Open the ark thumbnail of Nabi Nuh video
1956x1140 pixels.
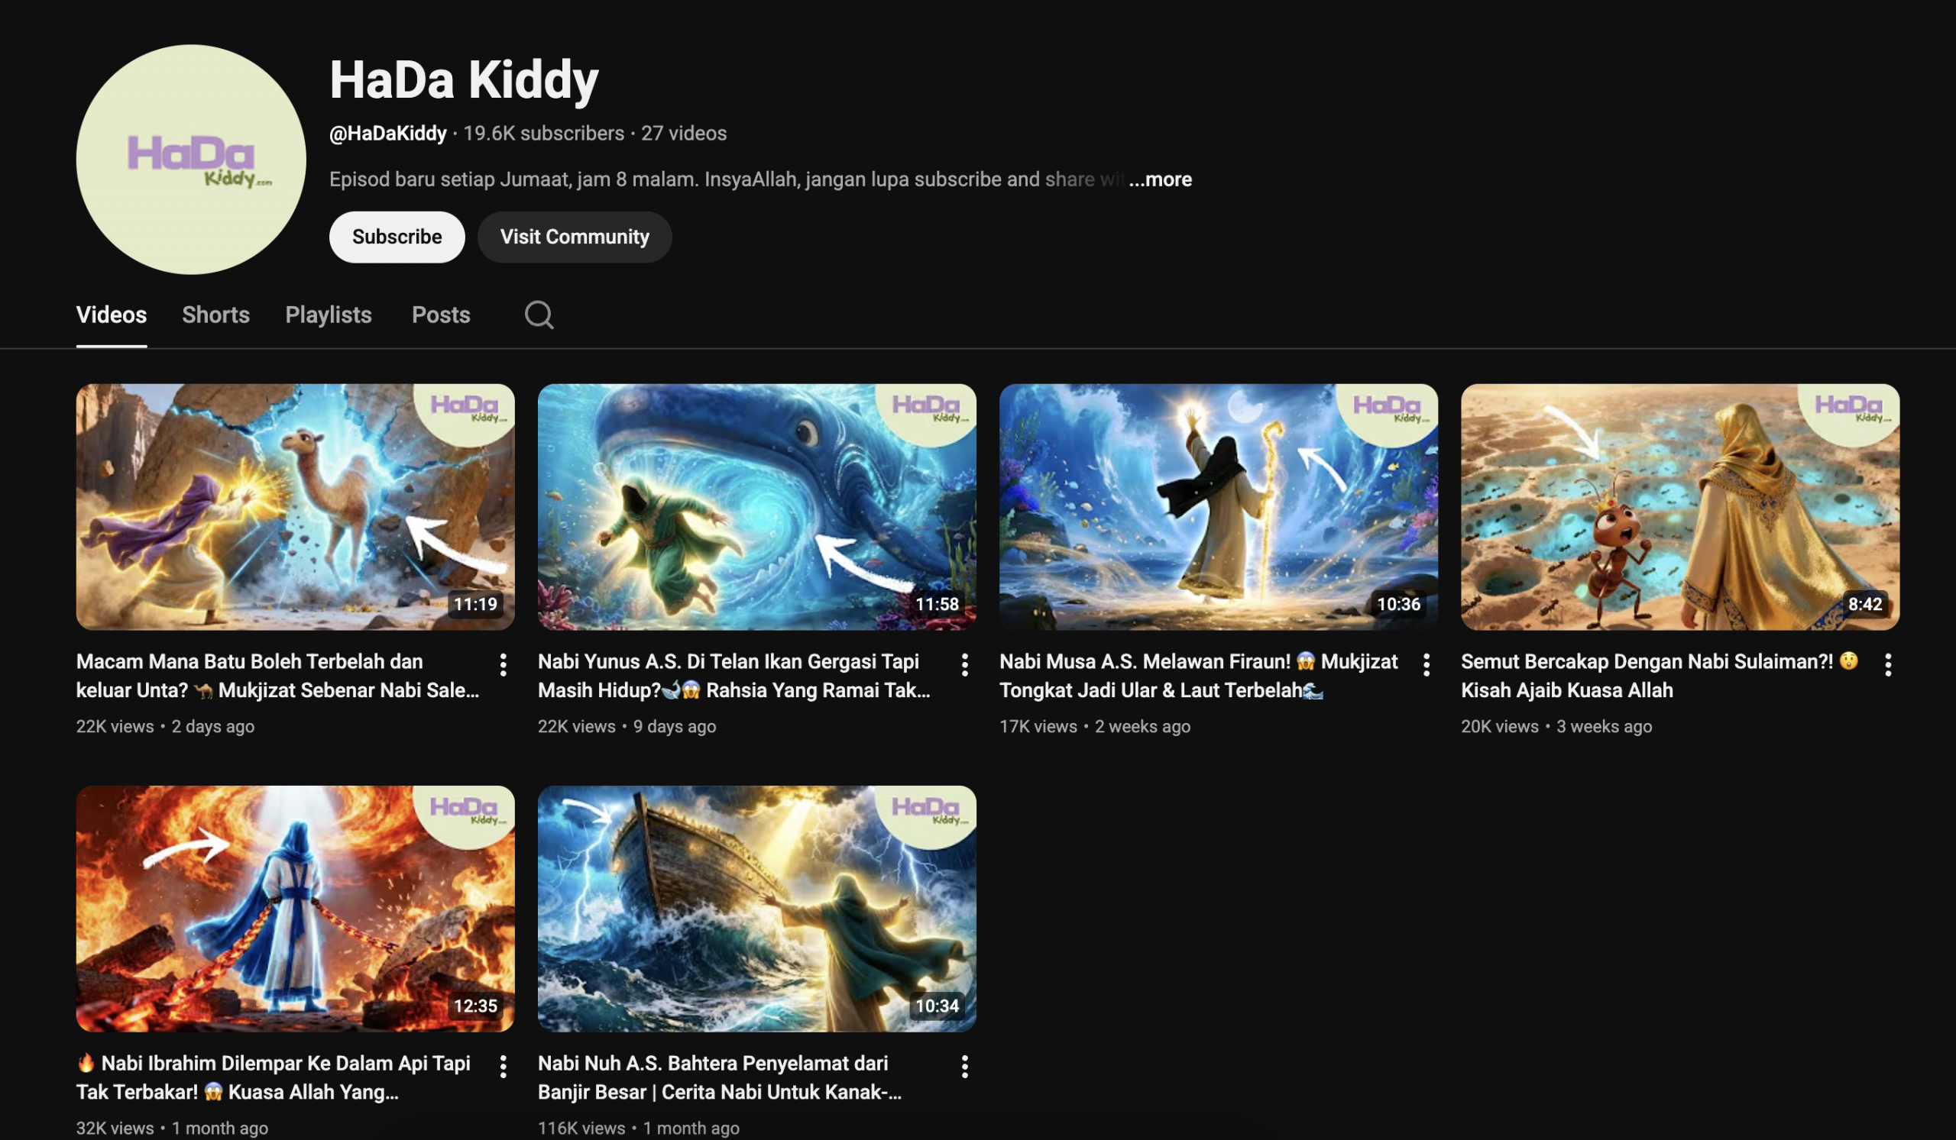(x=756, y=908)
